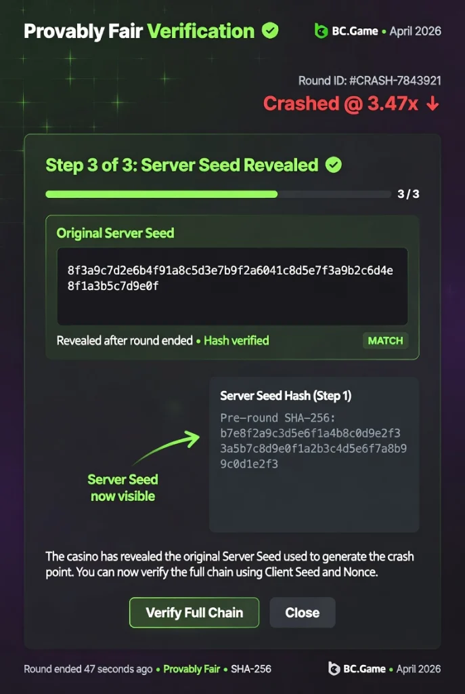465x694 pixels.
Task: Select the Round ID #CRASH-7843921 entry
Action: coord(368,80)
